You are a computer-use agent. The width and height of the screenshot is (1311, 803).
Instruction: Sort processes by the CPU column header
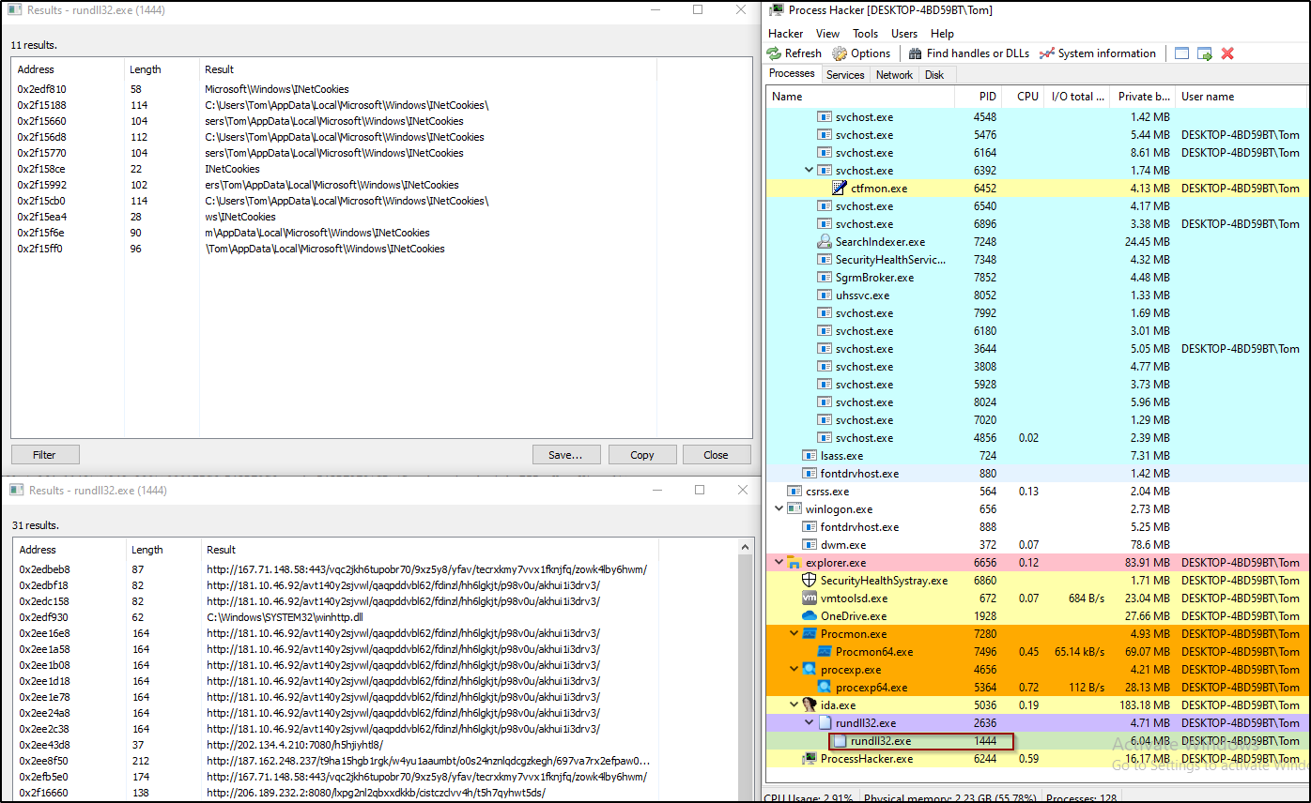(1023, 97)
